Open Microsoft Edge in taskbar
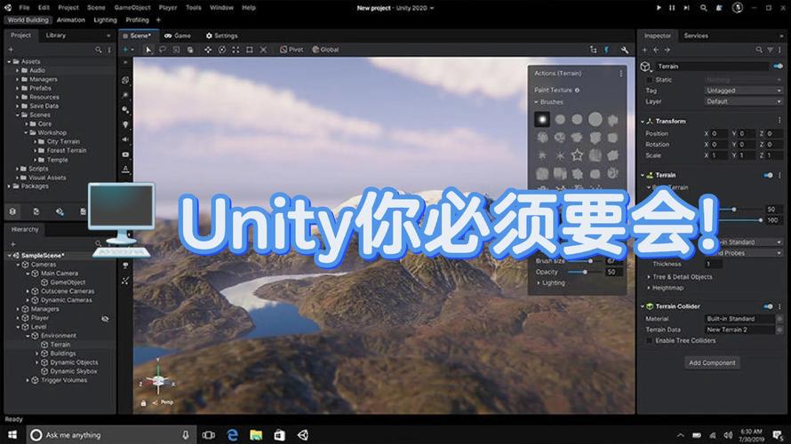 point(233,434)
